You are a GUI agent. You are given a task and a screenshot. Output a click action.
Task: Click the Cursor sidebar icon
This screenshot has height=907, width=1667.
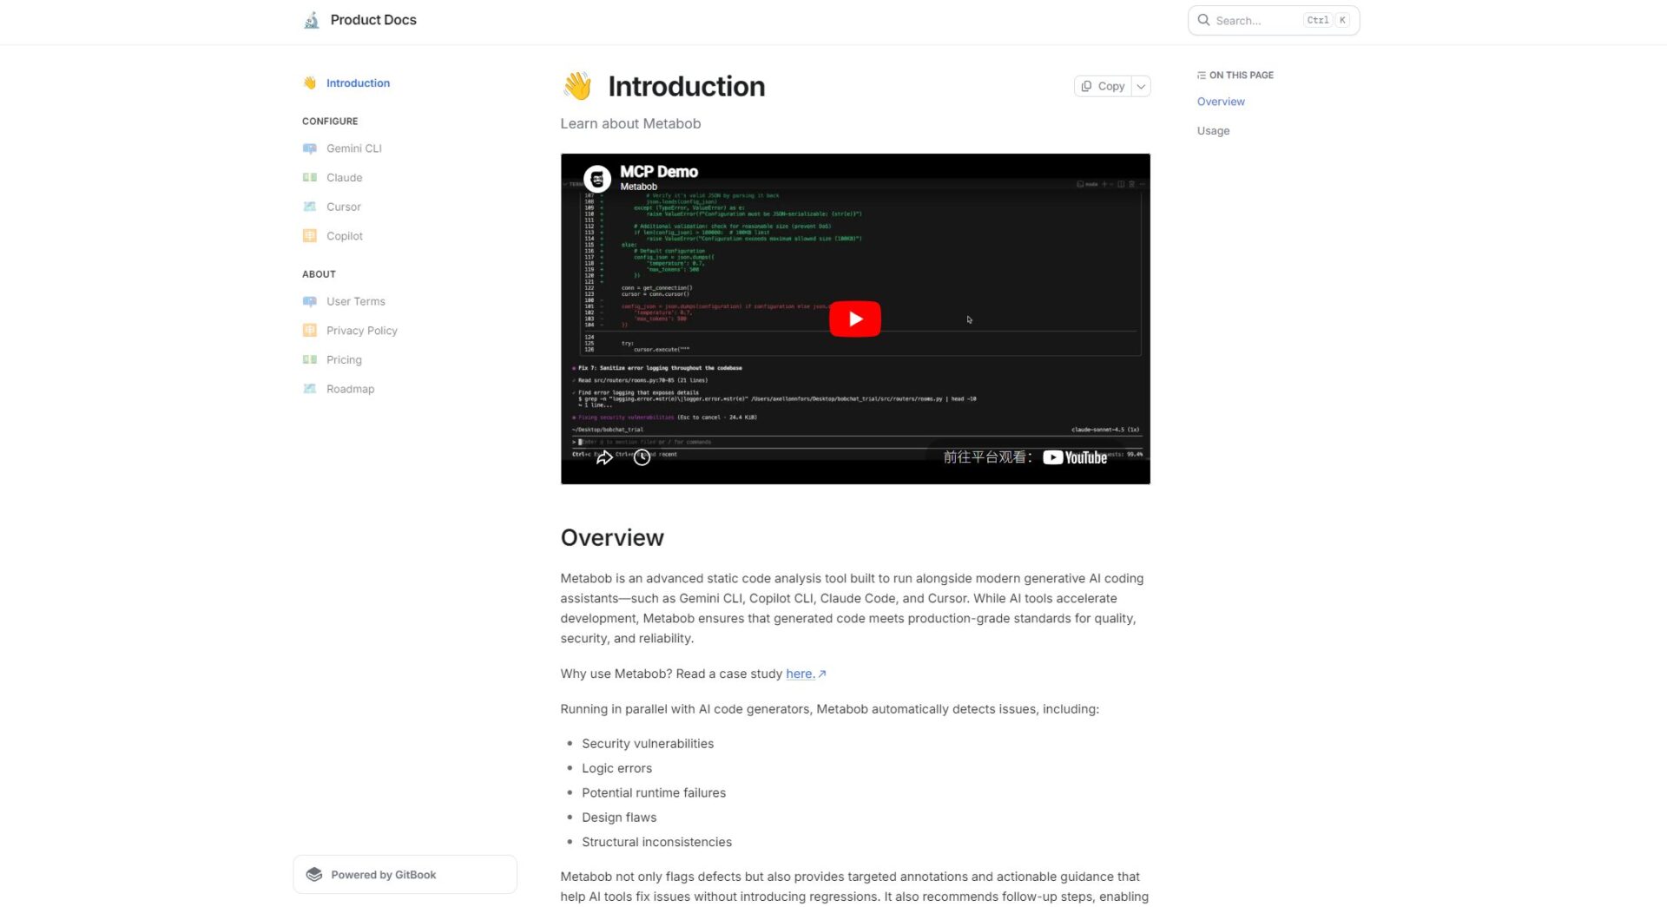(x=310, y=207)
